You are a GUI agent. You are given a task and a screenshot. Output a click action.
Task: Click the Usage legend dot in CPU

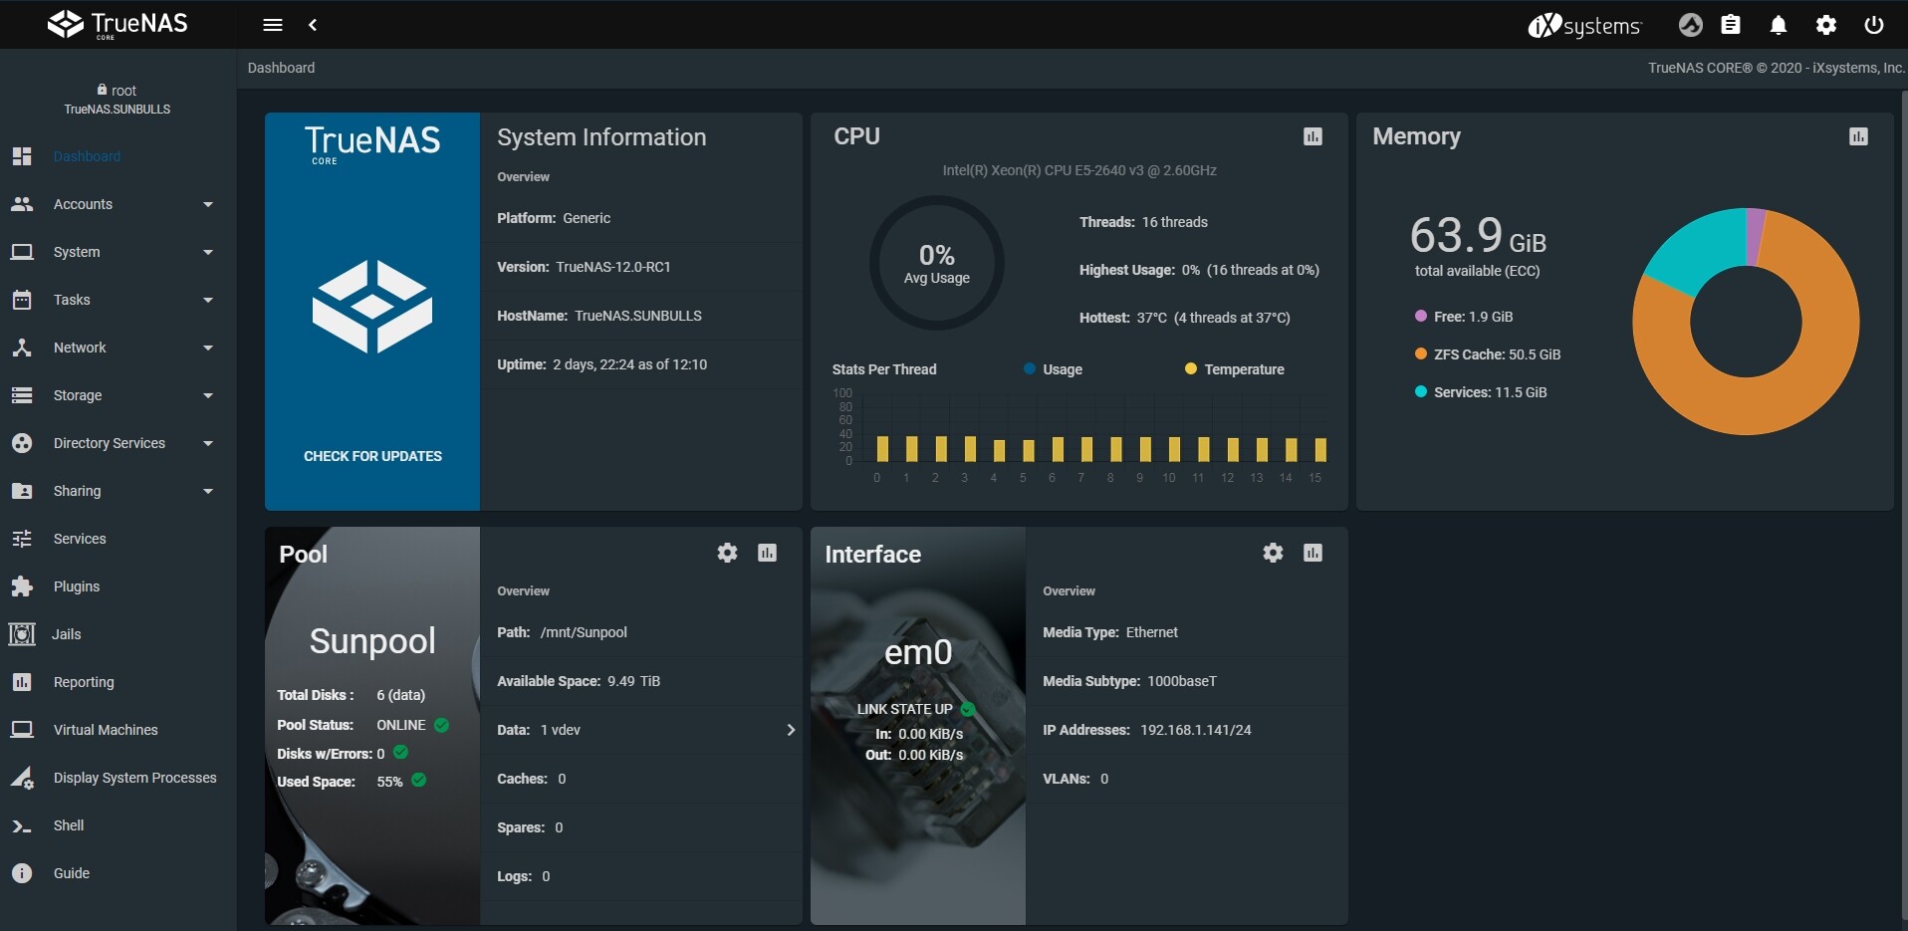[1030, 368]
